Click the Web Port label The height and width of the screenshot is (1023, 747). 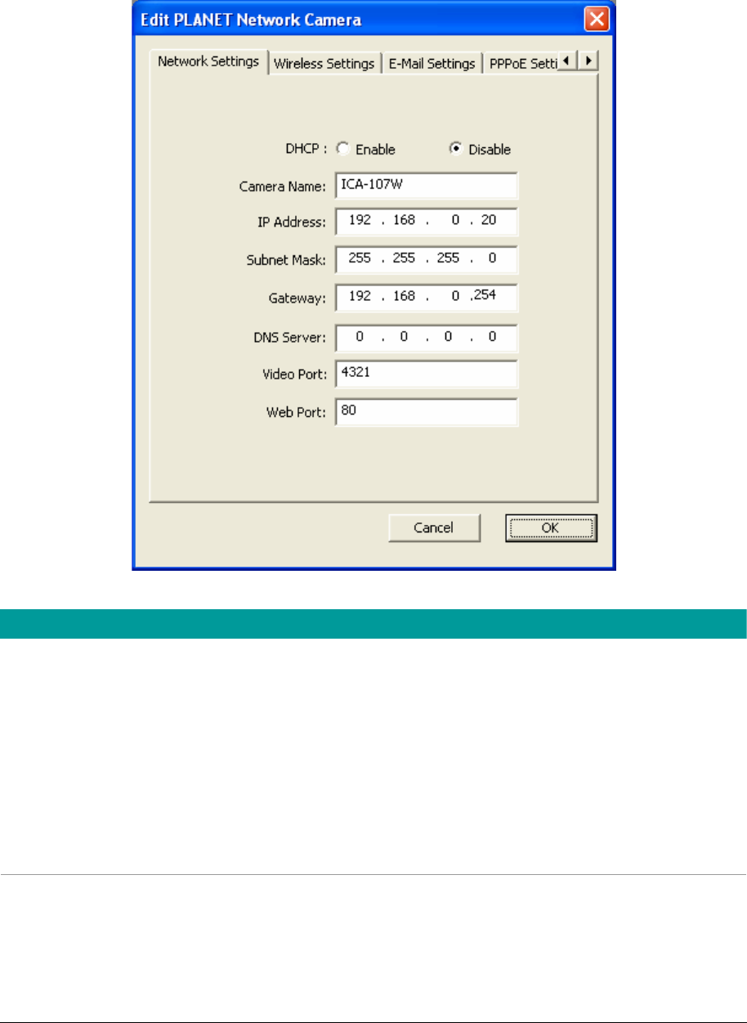(298, 413)
